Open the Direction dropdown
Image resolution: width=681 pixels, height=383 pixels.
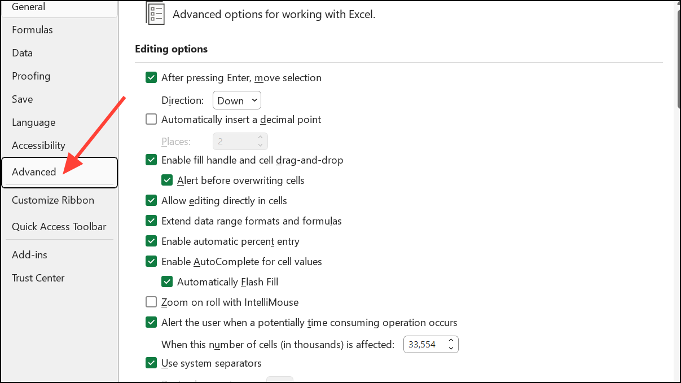pyautogui.click(x=236, y=100)
